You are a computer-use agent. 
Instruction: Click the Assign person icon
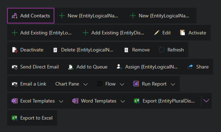click(x=119, y=67)
